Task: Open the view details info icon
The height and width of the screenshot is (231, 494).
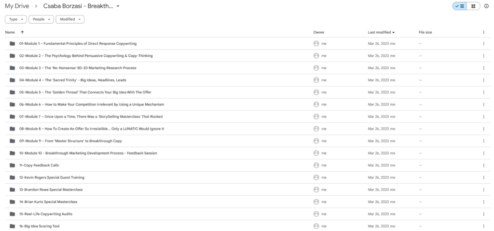Action: 486,6
